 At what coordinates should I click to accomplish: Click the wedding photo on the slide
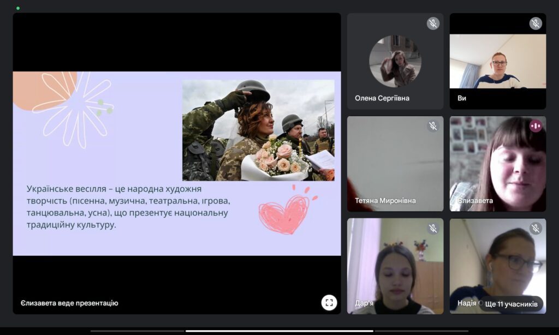pyautogui.click(x=258, y=130)
